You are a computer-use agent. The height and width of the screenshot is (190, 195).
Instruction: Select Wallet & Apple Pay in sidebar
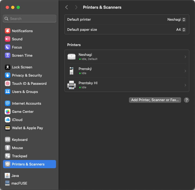(x=29, y=128)
